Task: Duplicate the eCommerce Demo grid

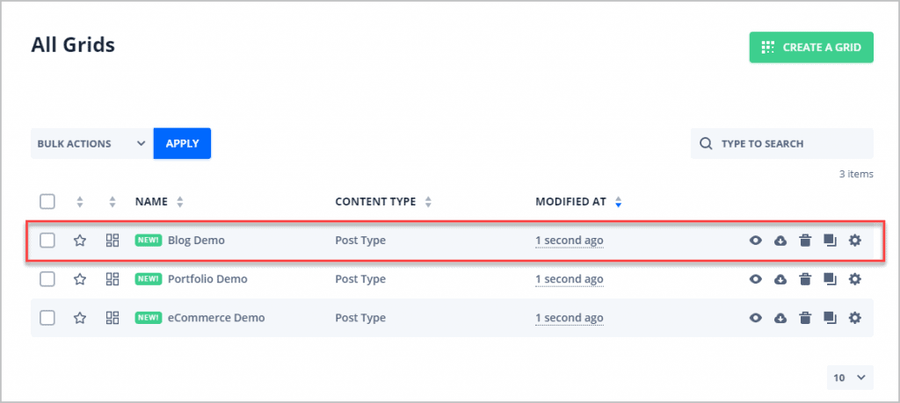Action: tap(830, 318)
